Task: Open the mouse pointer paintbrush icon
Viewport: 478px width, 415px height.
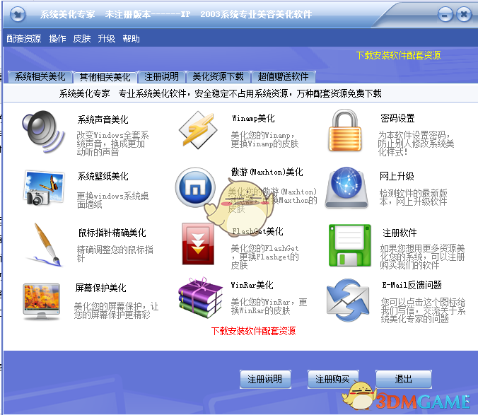Action: pos(46,245)
